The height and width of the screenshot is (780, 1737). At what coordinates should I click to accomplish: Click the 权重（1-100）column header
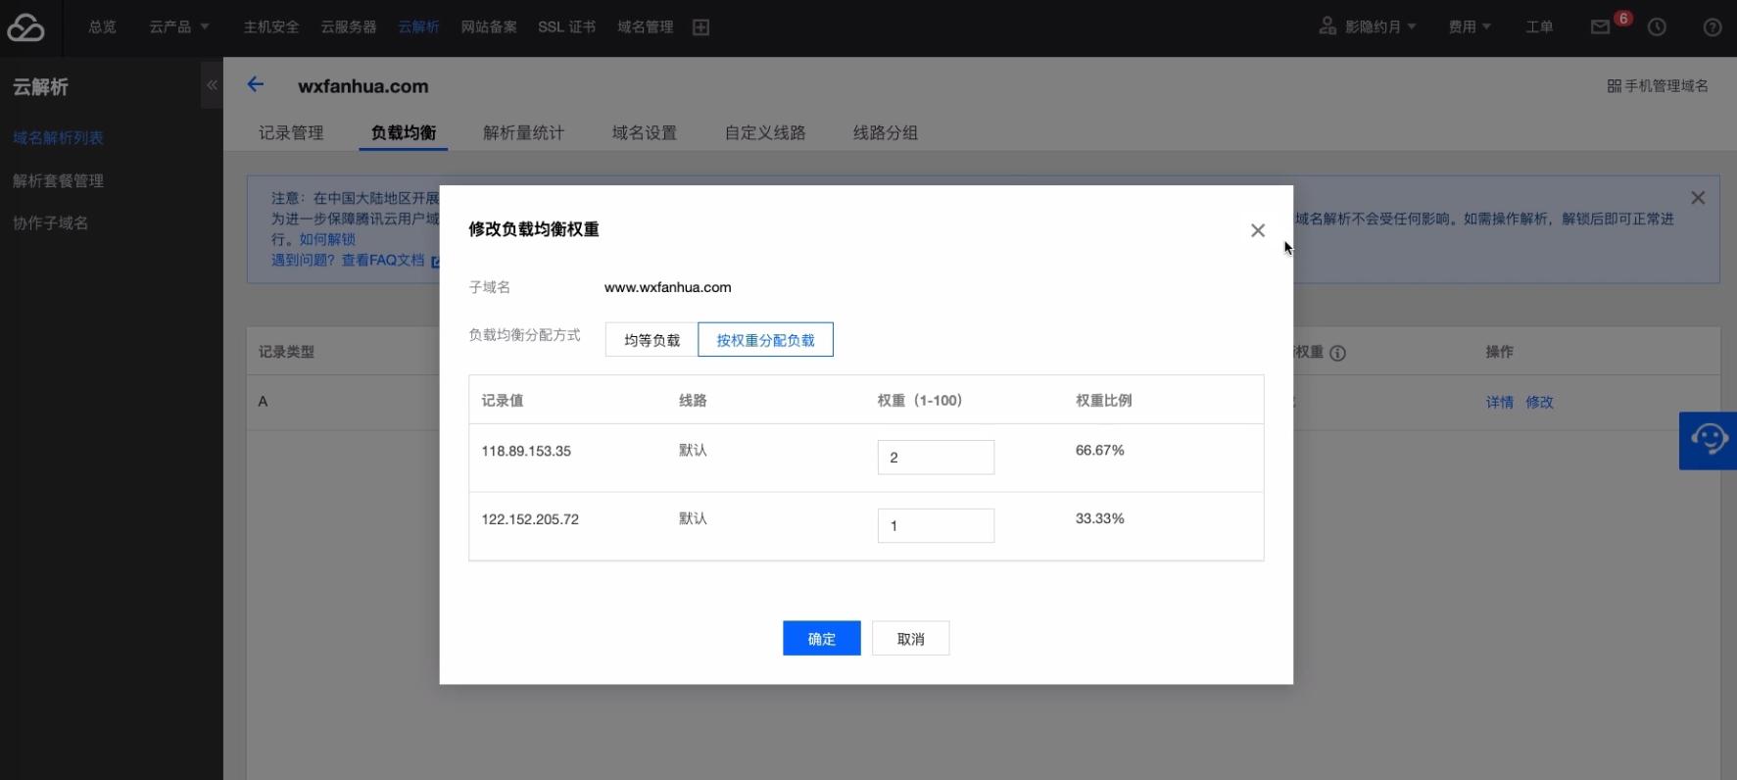(920, 400)
